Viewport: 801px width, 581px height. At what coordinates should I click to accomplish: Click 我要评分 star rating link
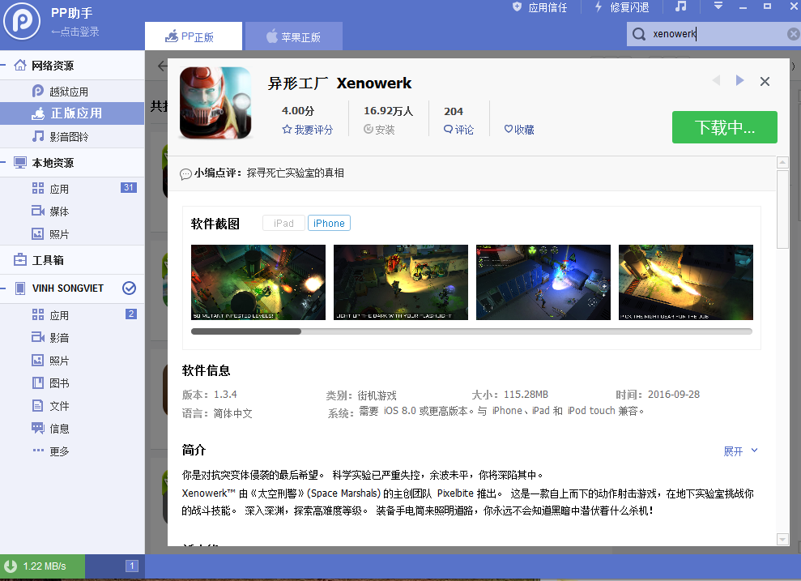coord(307,130)
